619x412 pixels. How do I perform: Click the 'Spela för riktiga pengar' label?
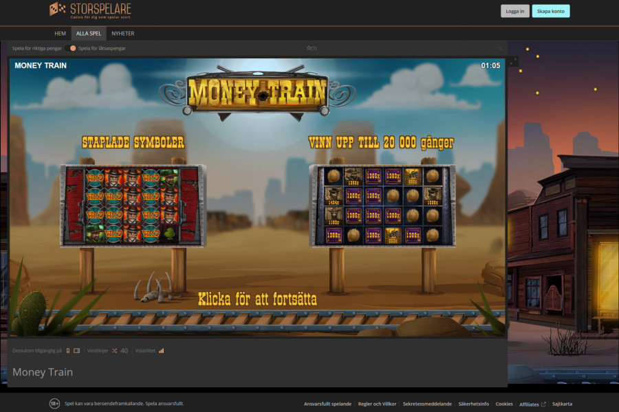[x=36, y=48]
